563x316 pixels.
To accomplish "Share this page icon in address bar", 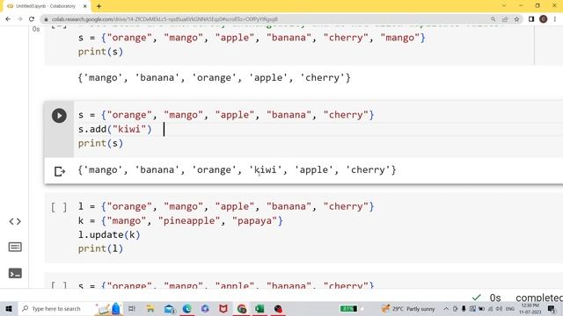I will point(505,19).
